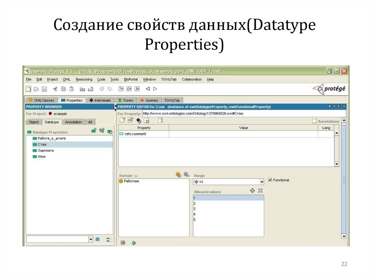Click the For Property URI field
Screen dimensions: 369x276
pyautogui.click(x=244, y=114)
